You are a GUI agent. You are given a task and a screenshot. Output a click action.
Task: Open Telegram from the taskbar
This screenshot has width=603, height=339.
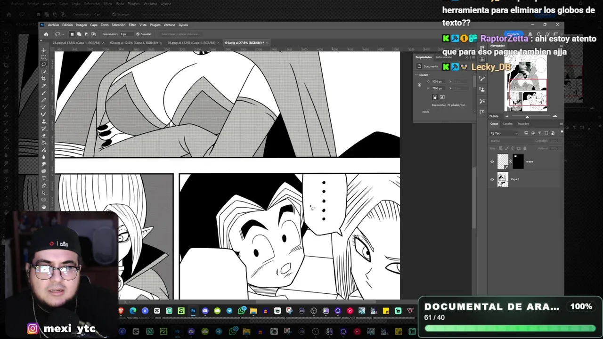pyautogui.click(x=229, y=311)
